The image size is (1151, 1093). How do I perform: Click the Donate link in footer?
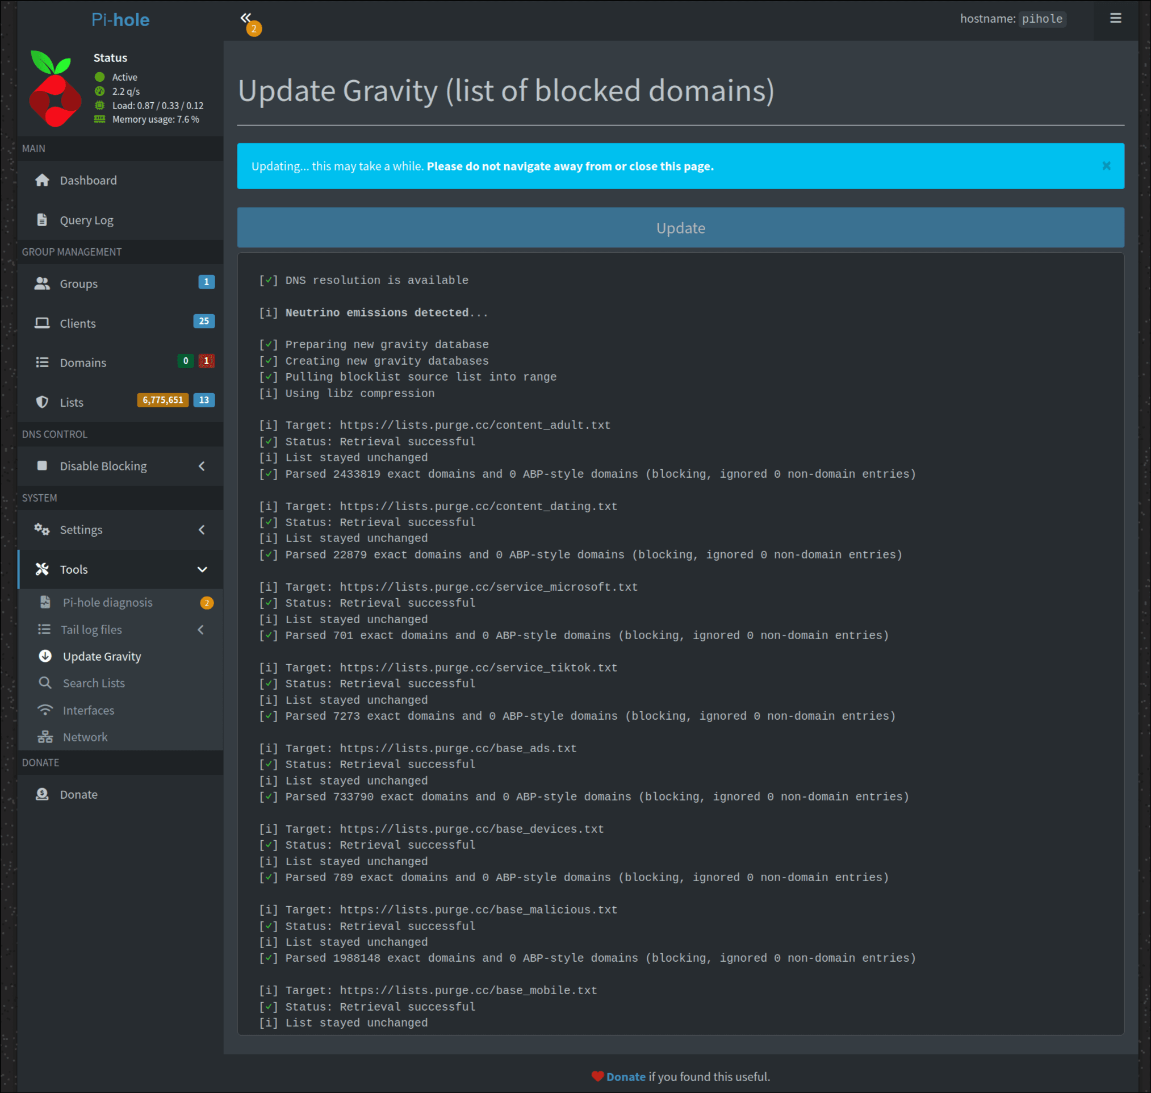click(625, 1077)
